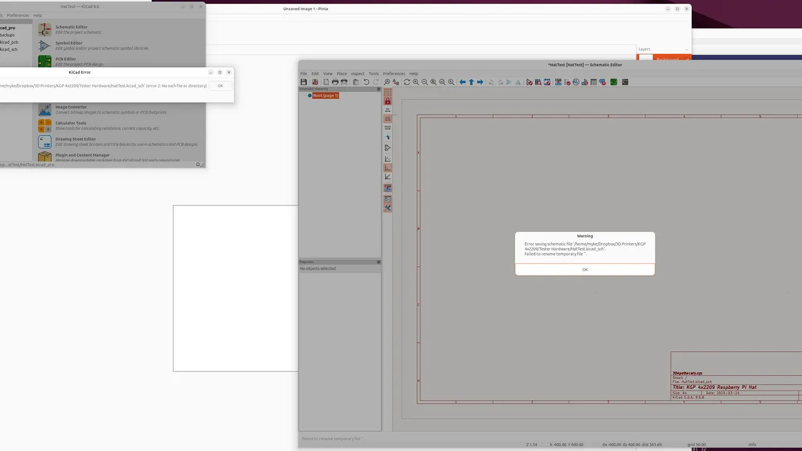Click the Electrical Rules Checker icon
Screen dimensions: 802x451
pos(566,82)
